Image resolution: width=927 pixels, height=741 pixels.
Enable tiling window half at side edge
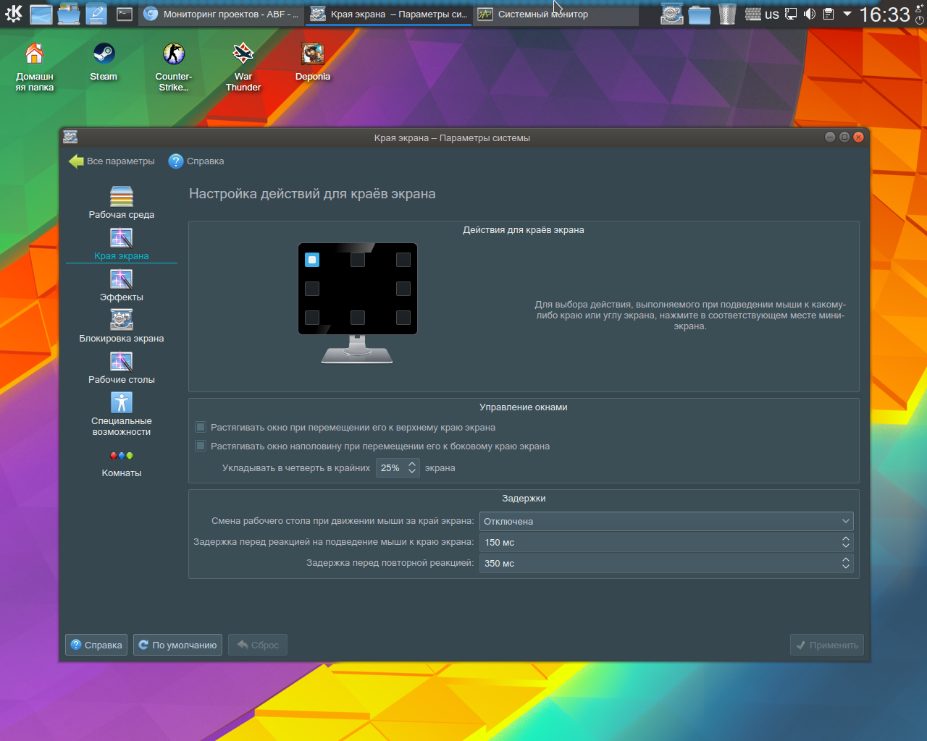coord(201,446)
